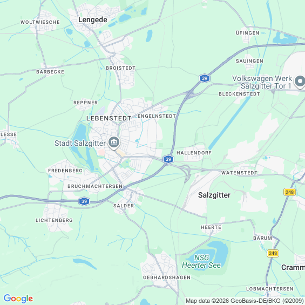Select the Lichtenberg place label

pos(54,220)
